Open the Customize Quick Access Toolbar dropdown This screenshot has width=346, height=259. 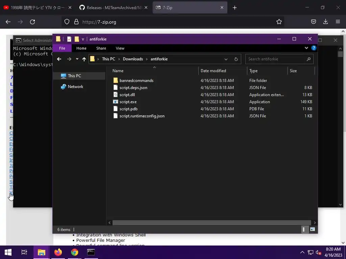click(x=83, y=39)
